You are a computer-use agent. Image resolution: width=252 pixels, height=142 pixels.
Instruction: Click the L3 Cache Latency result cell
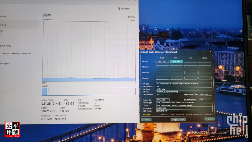(205, 78)
